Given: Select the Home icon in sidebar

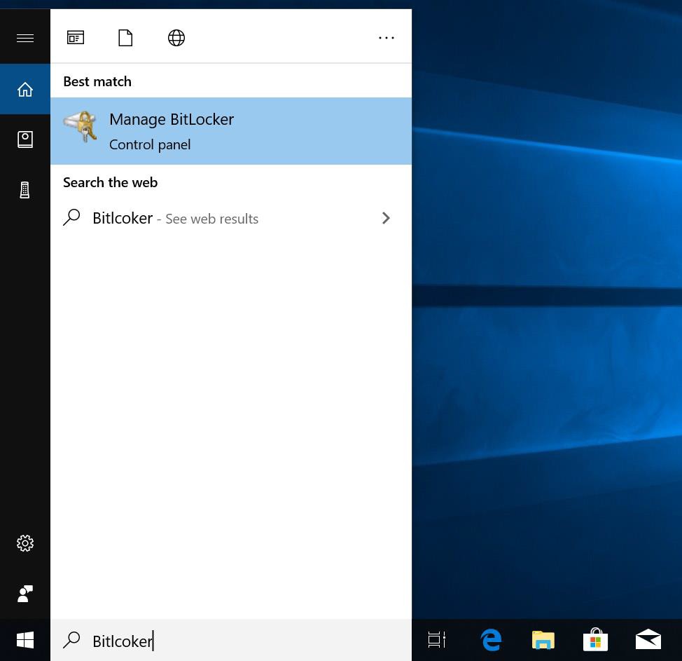Looking at the screenshot, I should (x=25, y=89).
